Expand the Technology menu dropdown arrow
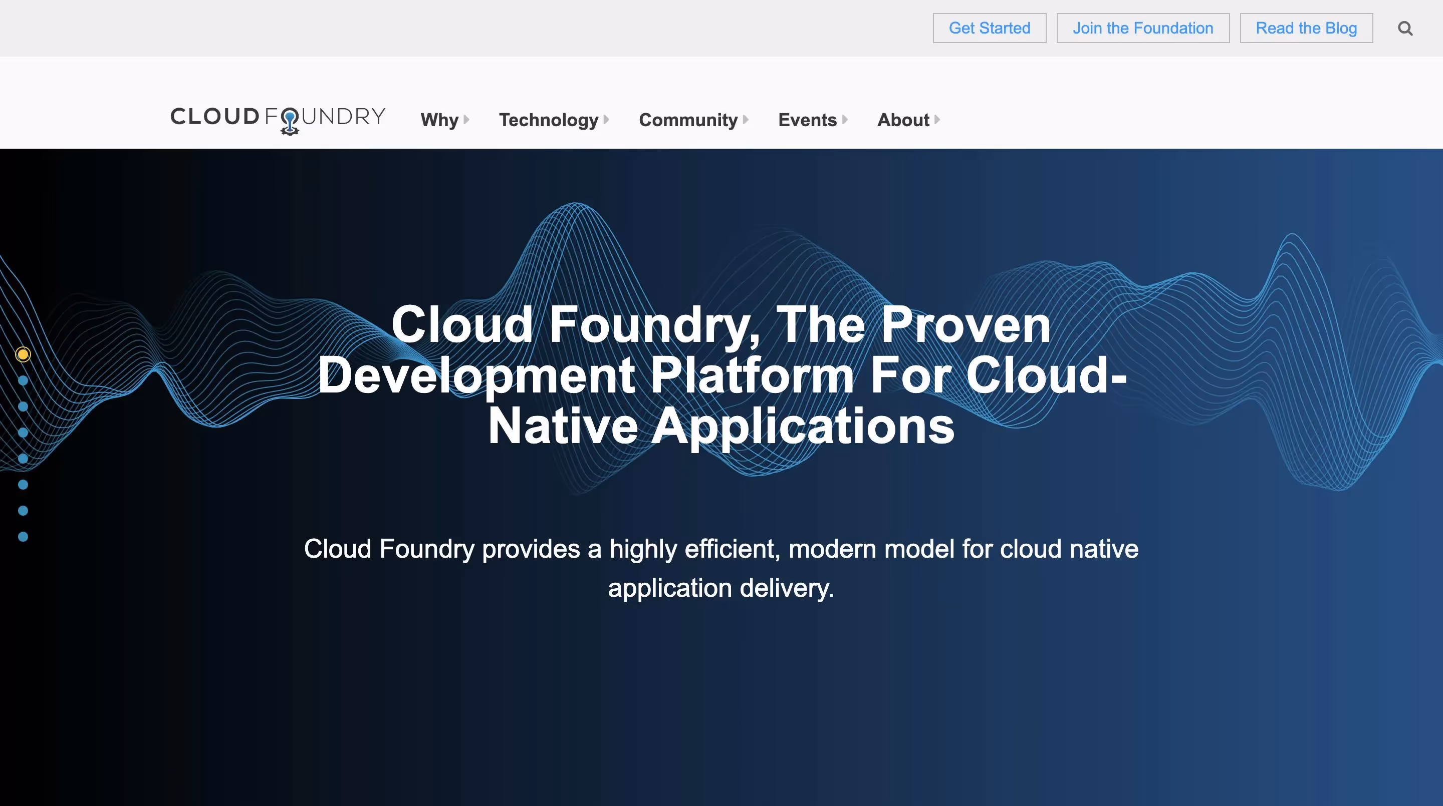Image resolution: width=1443 pixels, height=806 pixels. (608, 120)
